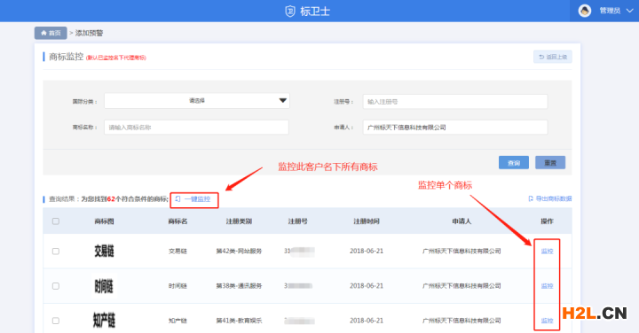Click the 添加预警 breadcrumb text
Viewport: 639px width, 333px height.
pos(90,33)
